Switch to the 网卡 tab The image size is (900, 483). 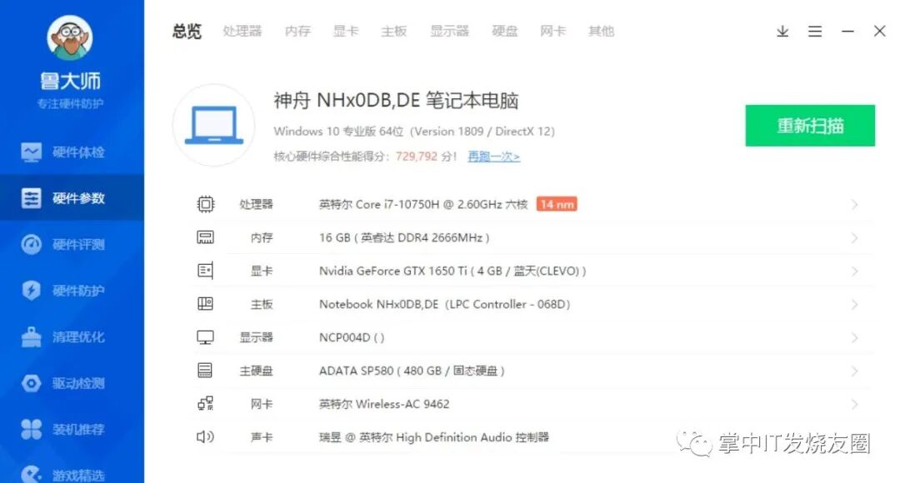[552, 31]
